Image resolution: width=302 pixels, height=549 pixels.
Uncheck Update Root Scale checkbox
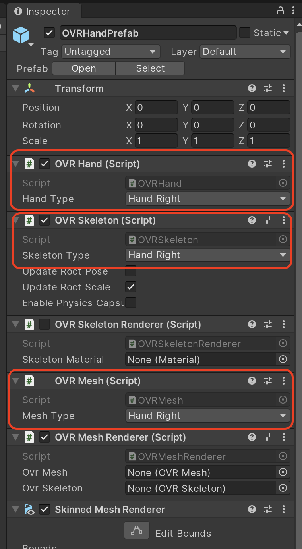(x=131, y=287)
